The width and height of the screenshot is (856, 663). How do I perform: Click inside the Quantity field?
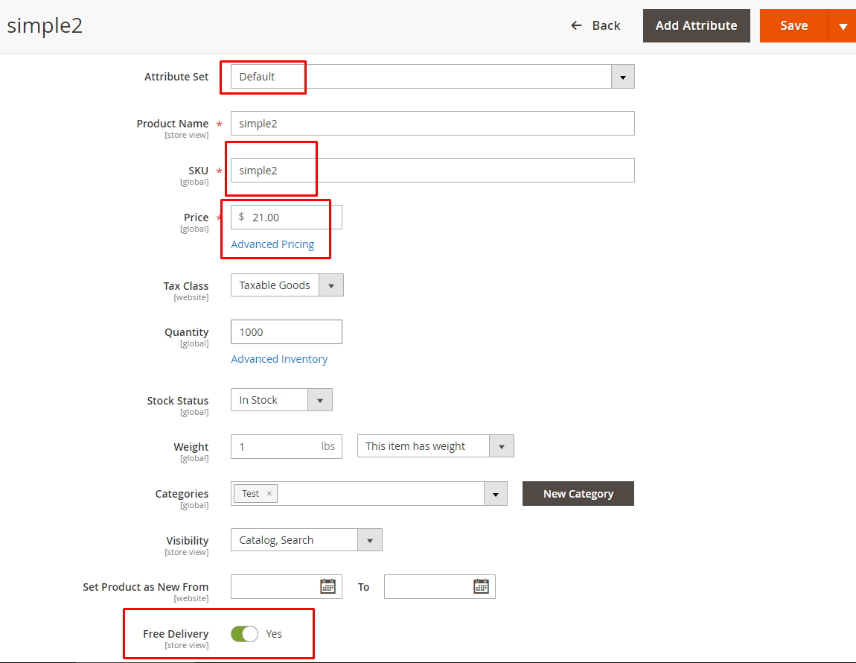tap(286, 331)
